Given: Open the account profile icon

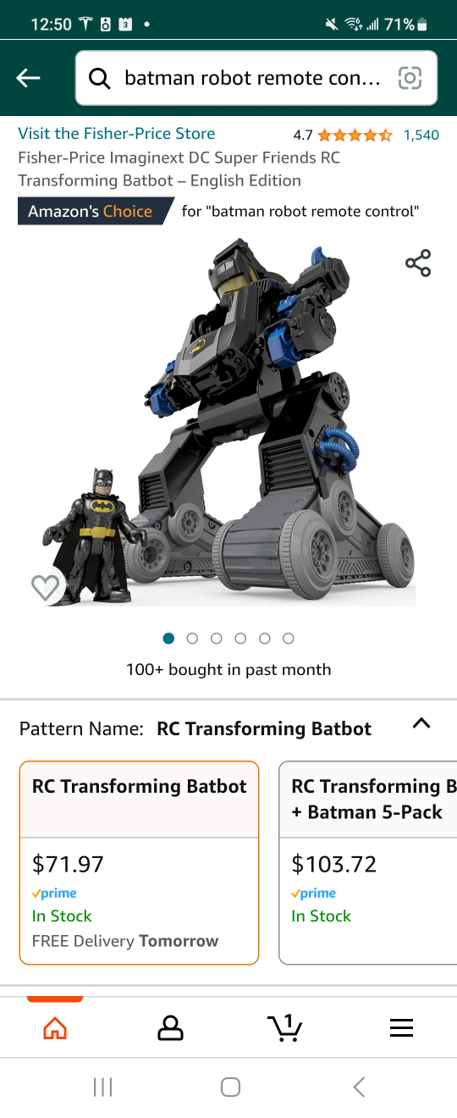Looking at the screenshot, I should pyautogui.click(x=170, y=1027).
